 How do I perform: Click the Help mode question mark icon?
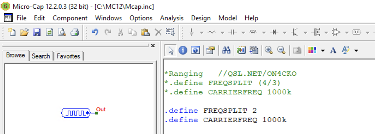(x=195, y=50)
